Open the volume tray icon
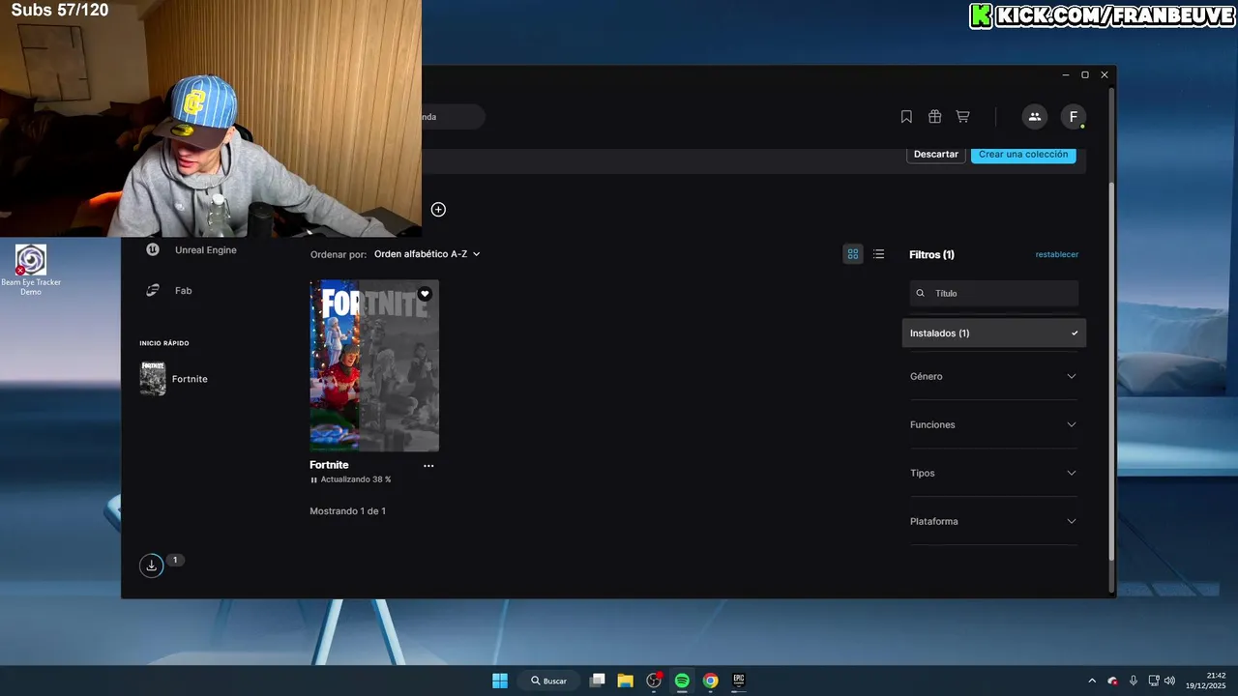 pyautogui.click(x=1169, y=681)
